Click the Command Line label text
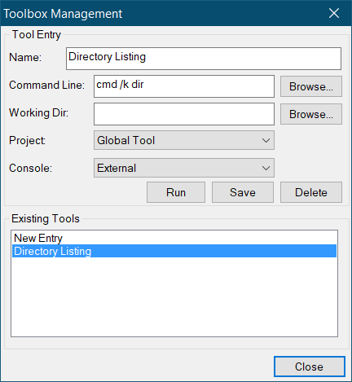This screenshot has width=352, height=382. click(46, 85)
